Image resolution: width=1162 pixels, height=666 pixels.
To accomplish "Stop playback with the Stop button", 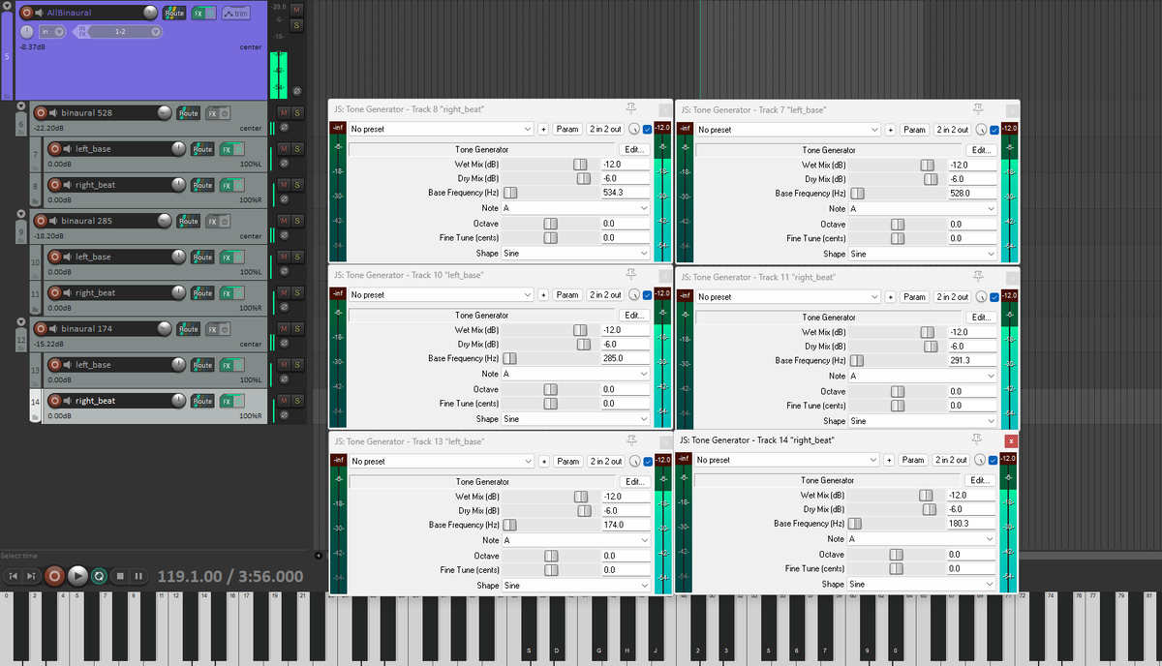I will 120,576.
